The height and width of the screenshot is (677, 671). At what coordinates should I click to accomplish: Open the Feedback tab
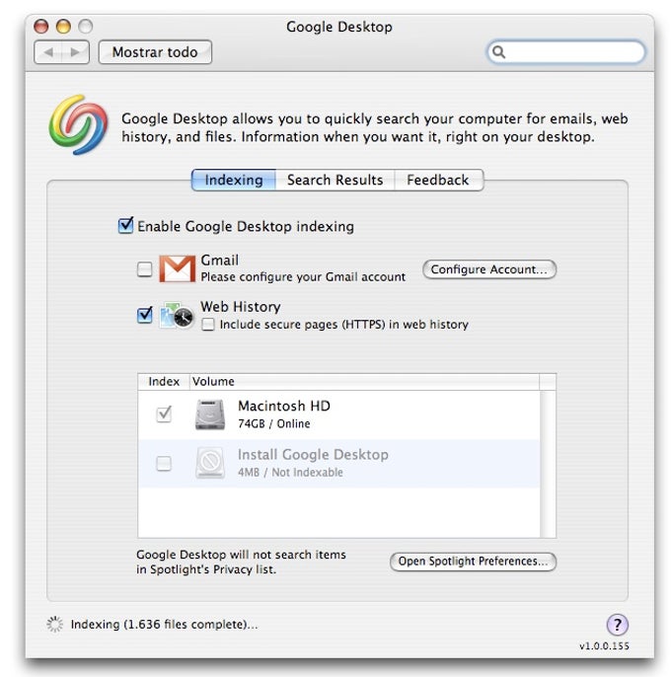438,180
